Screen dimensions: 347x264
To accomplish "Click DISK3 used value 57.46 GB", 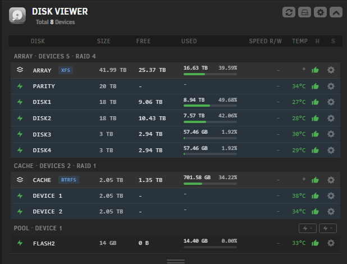I will tap(195, 132).
